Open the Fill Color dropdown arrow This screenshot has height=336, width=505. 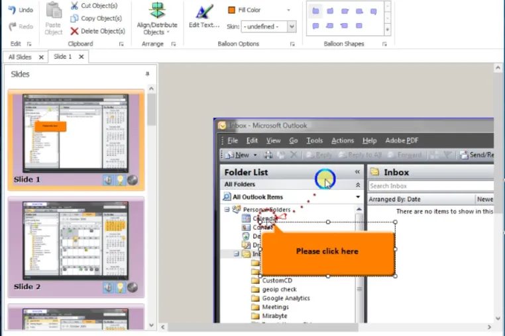point(288,11)
